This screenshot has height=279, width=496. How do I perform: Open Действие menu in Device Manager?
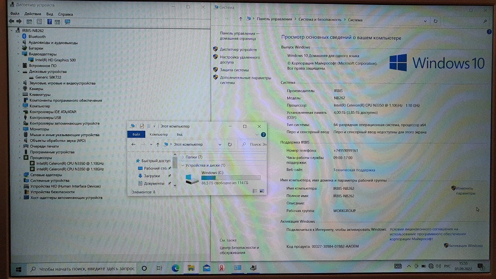coord(33,14)
